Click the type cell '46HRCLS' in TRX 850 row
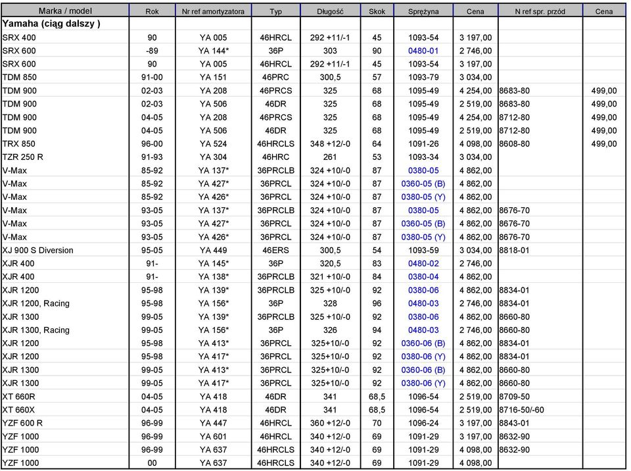This screenshot has height=471, width=631. pos(275,144)
